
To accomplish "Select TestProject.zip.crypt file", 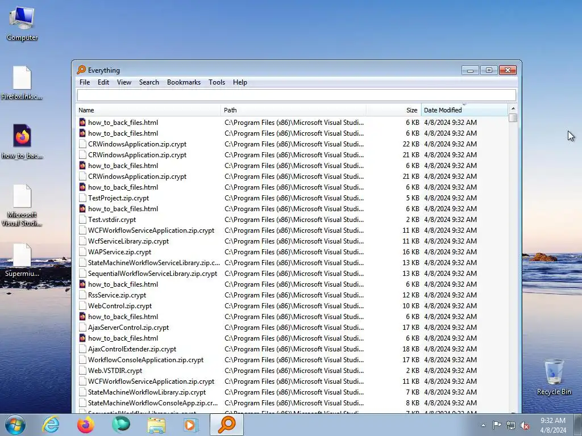I will point(292,198).
